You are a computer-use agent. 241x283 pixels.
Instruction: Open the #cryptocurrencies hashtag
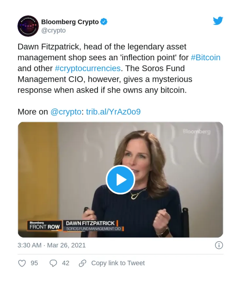click(88, 68)
